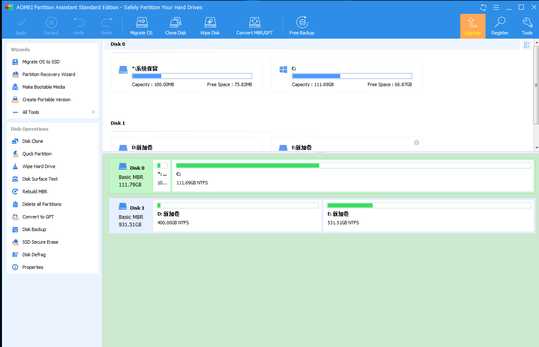539x347 pixels.
Task: Select Partition Recovery Wizard
Action: click(x=48, y=74)
